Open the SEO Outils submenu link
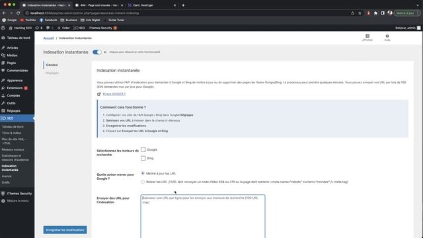The height and width of the screenshot is (238, 423). tap(6, 182)
